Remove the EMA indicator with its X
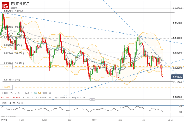 click(50, 93)
